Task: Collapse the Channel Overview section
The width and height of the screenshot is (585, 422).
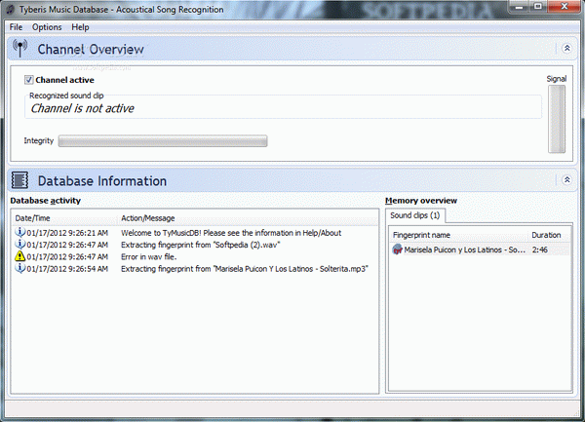Action: coord(566,49)
